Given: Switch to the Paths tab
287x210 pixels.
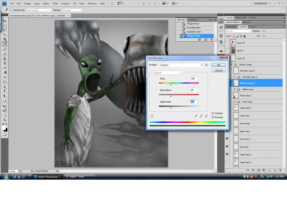Looking at the screenshot, I should [252, 27].
